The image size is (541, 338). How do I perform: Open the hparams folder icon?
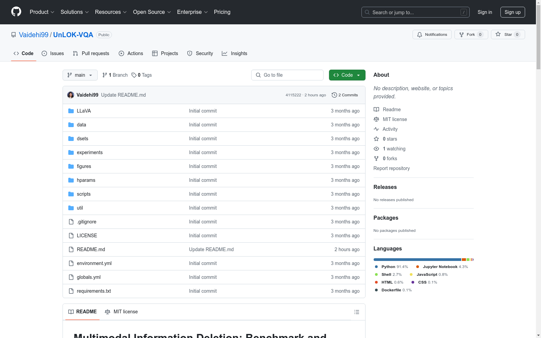pyautogui.click(x=71, y=180)
